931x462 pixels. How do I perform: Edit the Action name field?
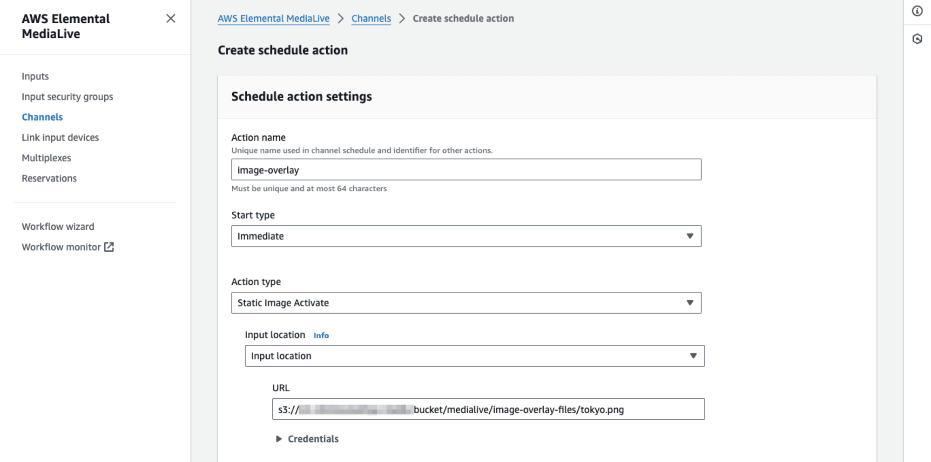click(466, 170)
